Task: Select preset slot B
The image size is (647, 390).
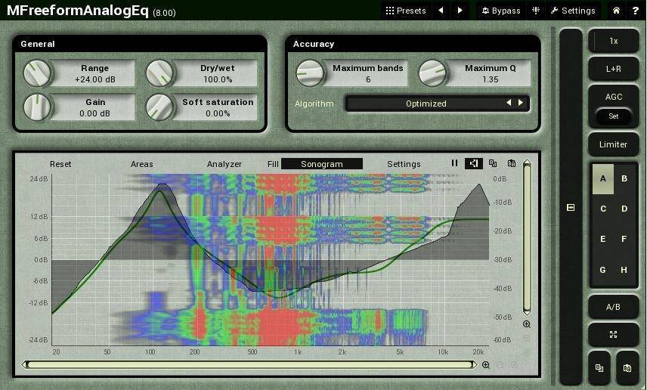Action: [x=624, y=178]
